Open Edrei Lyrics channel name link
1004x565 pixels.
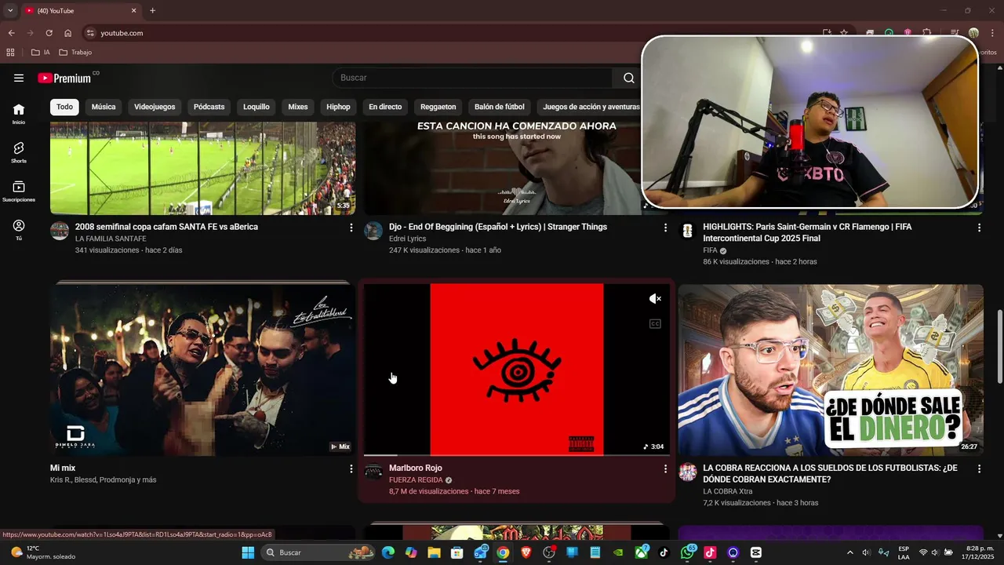tap(407, 239)
